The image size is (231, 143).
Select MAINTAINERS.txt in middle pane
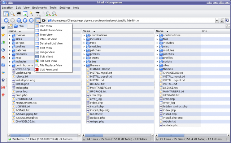[100, 88]
